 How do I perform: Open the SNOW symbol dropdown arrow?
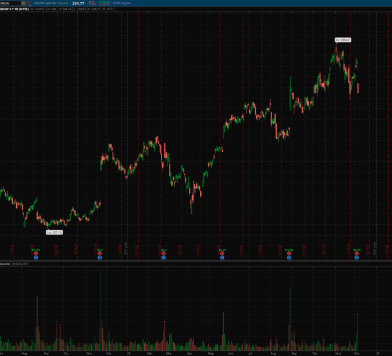(23, 3)
